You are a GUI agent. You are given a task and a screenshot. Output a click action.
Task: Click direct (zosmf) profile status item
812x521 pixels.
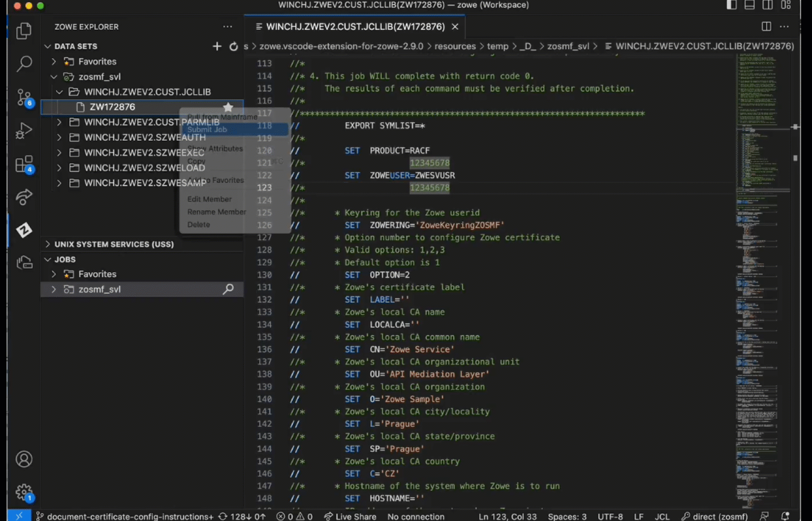click(x=714, y=516)
